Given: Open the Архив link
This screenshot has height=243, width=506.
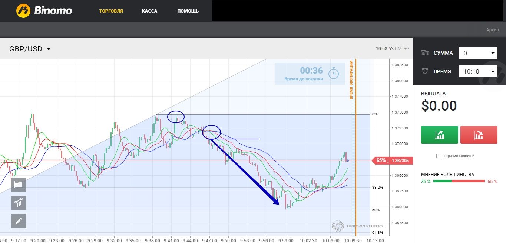Looking at the screenshot, I should 493,30.
